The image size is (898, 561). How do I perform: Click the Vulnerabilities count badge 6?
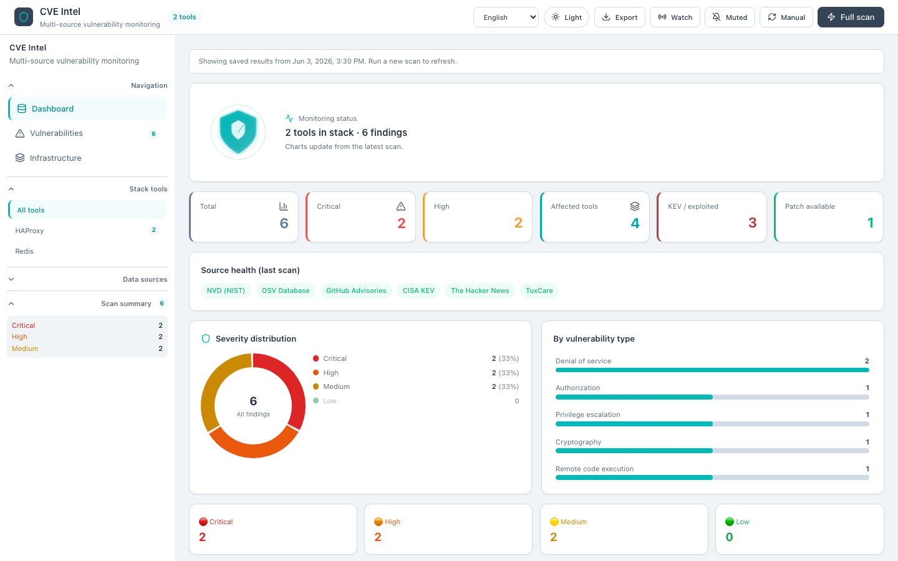point(153,133)
